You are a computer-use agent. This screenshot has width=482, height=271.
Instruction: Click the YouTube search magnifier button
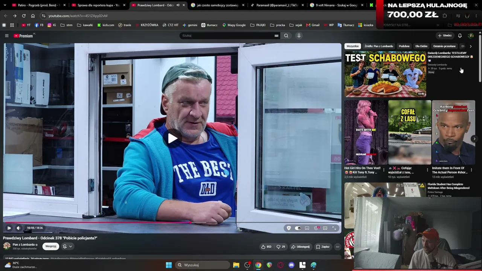pyautogui.click(x=286, y=36)
